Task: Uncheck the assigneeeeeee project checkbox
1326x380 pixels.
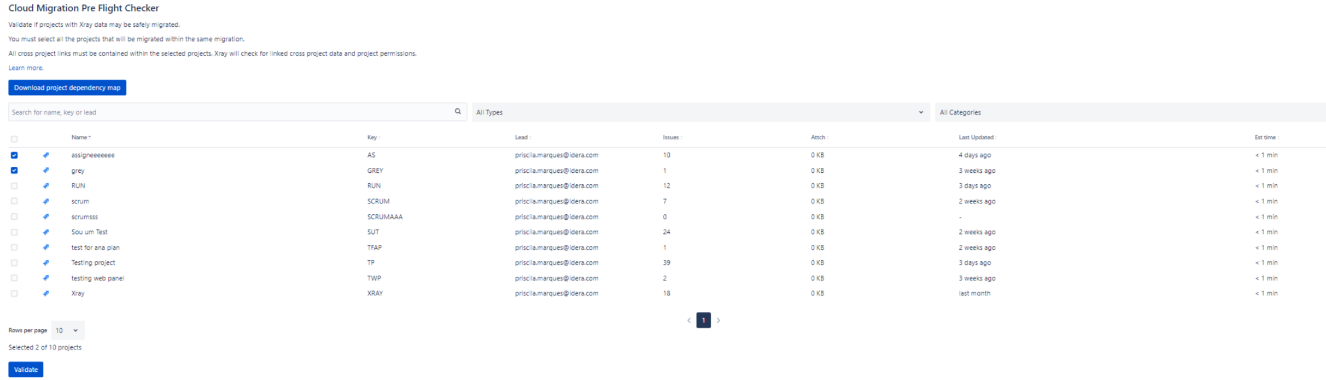Action: (14, 155)
